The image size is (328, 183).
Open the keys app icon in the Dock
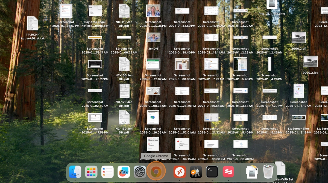[196, 172]
